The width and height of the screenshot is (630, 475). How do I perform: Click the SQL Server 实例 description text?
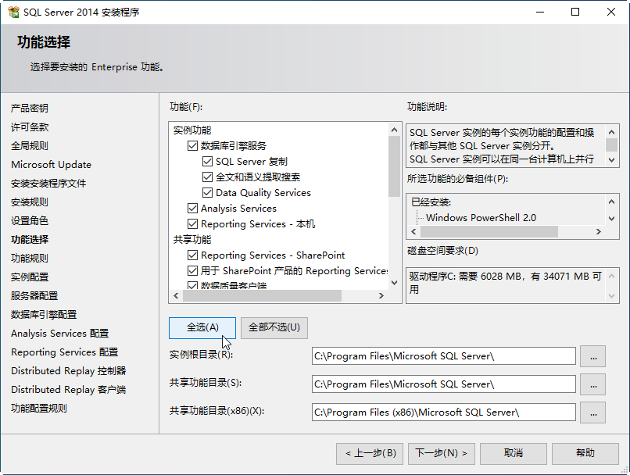(x=502, y=146)
